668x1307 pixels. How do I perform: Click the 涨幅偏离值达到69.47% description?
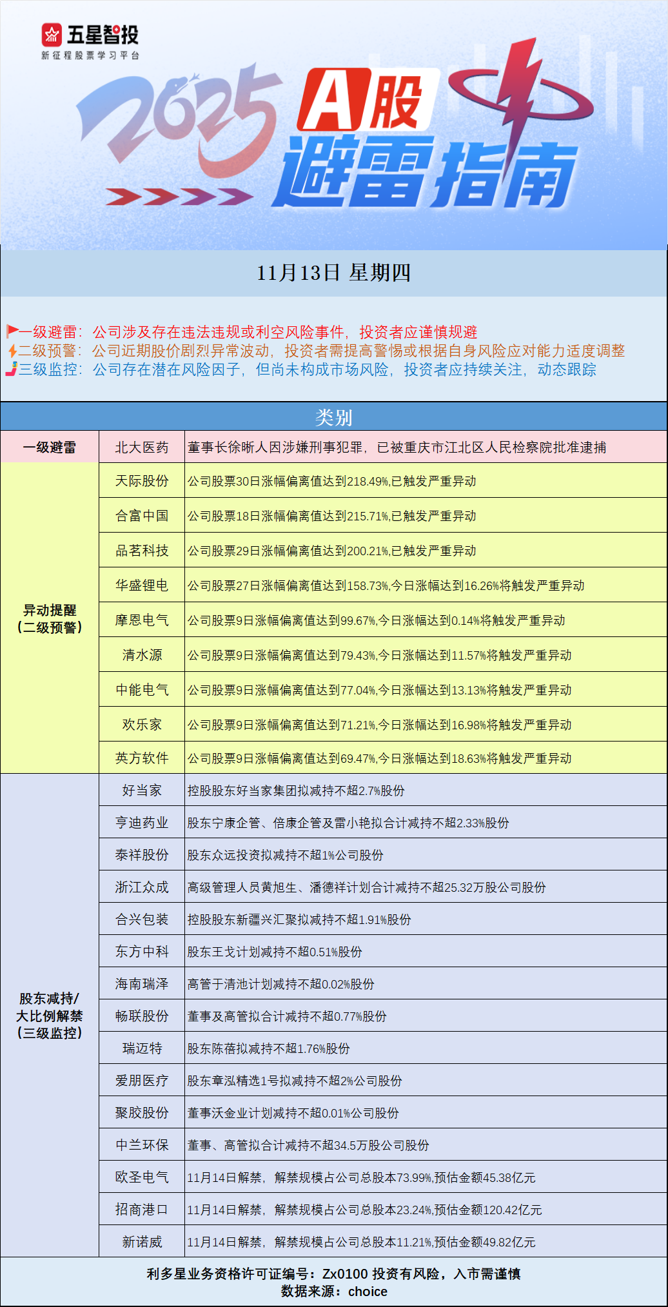tap(379, 758)
